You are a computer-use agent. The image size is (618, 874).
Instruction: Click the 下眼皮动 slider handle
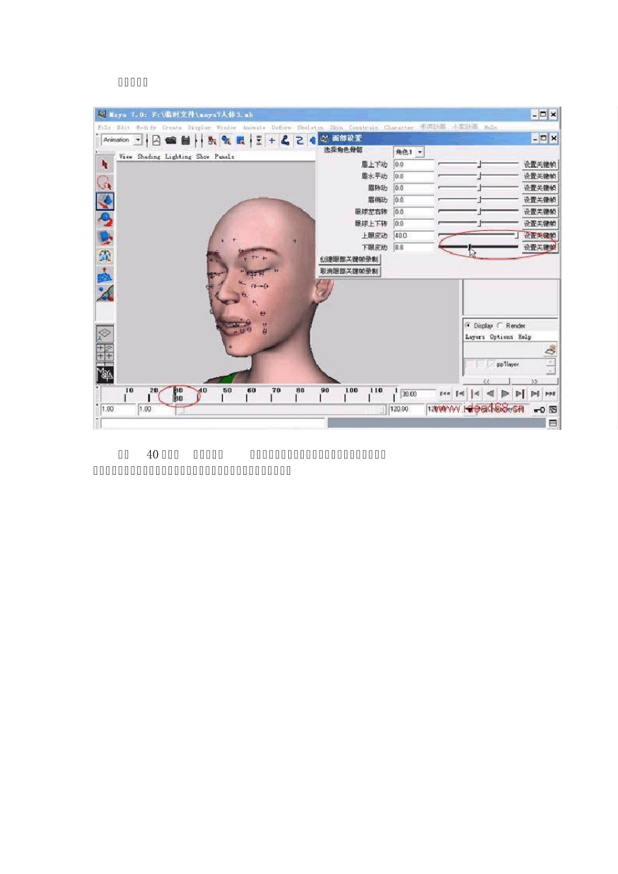[x=469, y=247]
